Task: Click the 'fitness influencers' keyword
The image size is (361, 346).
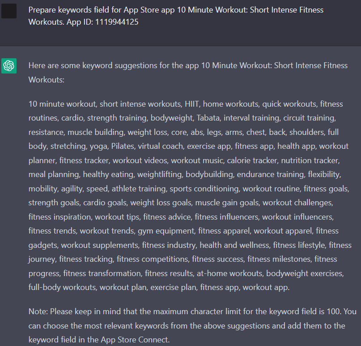Action: tap(226, 217)
